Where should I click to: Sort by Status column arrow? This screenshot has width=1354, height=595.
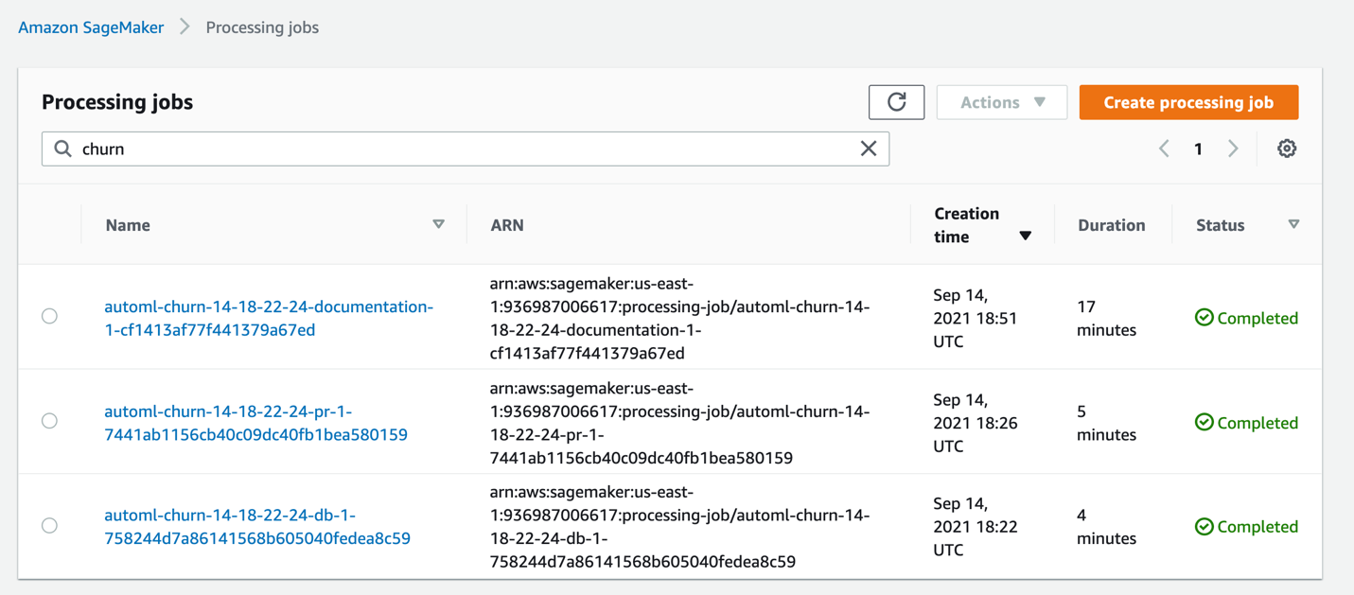click(x=1293, y=224)
